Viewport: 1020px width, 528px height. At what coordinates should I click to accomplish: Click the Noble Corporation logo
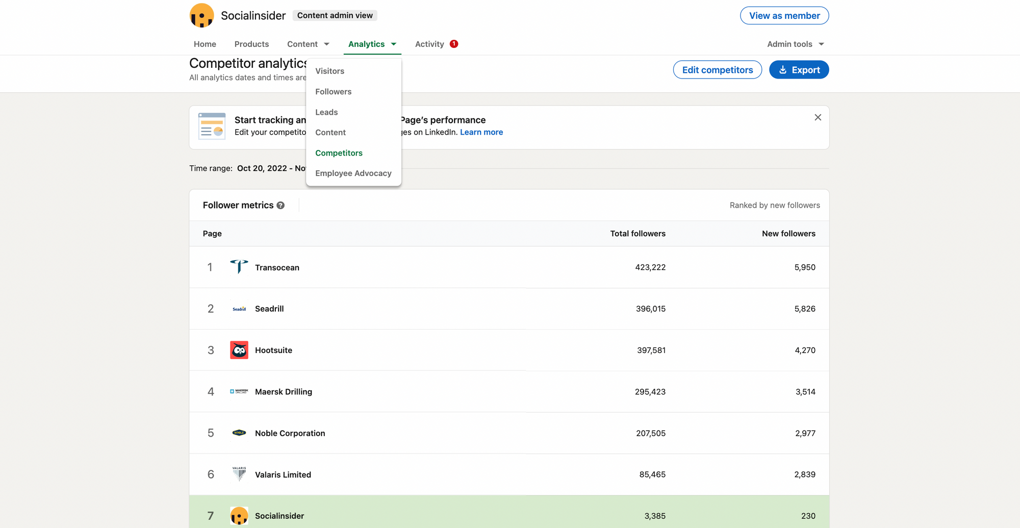[239, 433]
